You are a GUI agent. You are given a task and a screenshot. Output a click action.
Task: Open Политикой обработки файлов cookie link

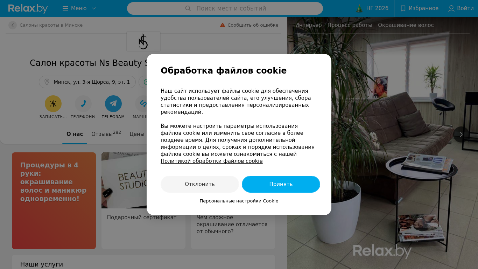(x=212, y=161)
